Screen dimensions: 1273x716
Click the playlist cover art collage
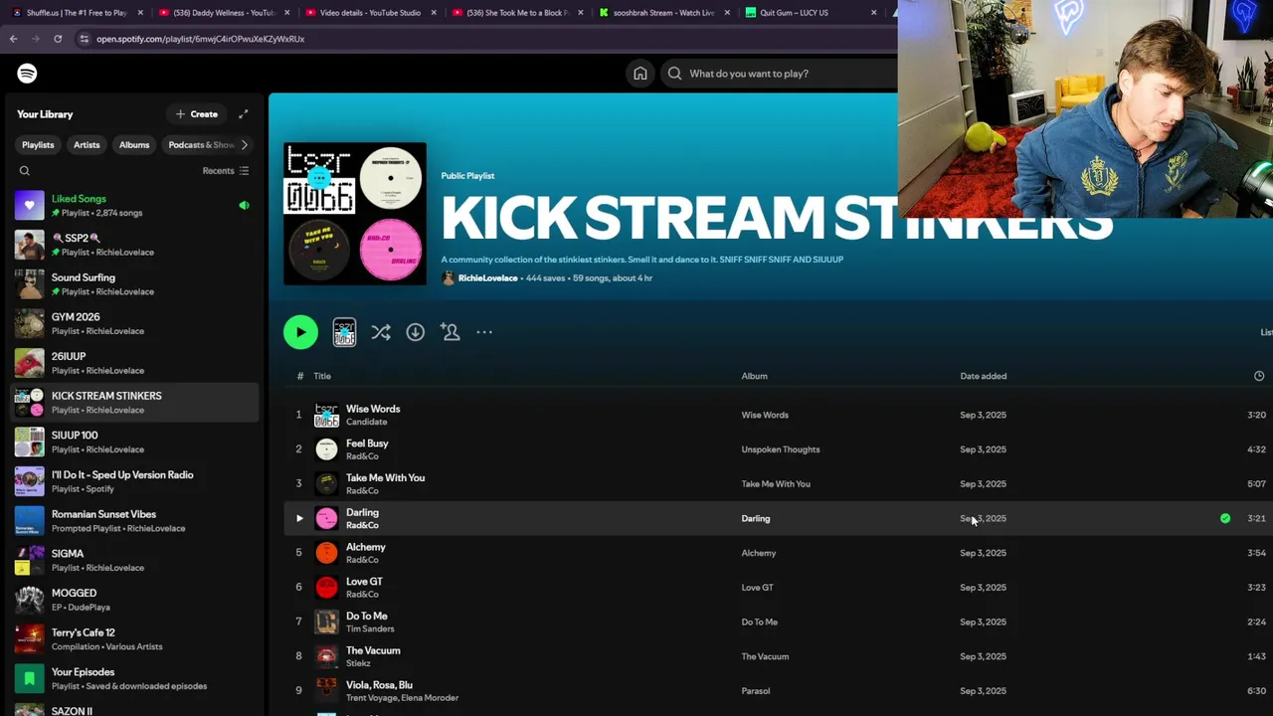point(355,214)
